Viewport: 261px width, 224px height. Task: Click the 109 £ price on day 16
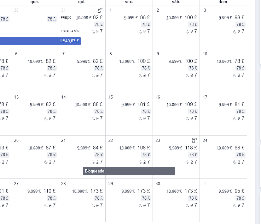point(191,104)
